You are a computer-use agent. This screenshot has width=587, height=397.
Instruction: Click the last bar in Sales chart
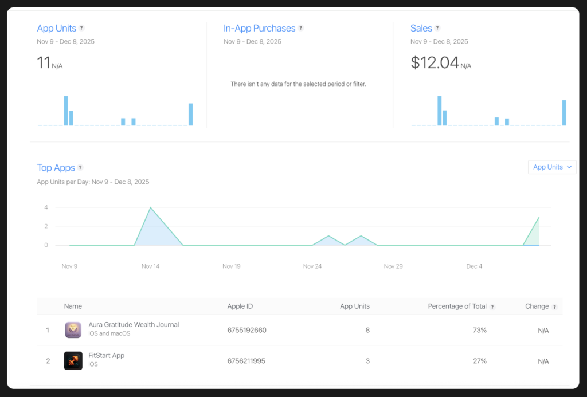564,113
